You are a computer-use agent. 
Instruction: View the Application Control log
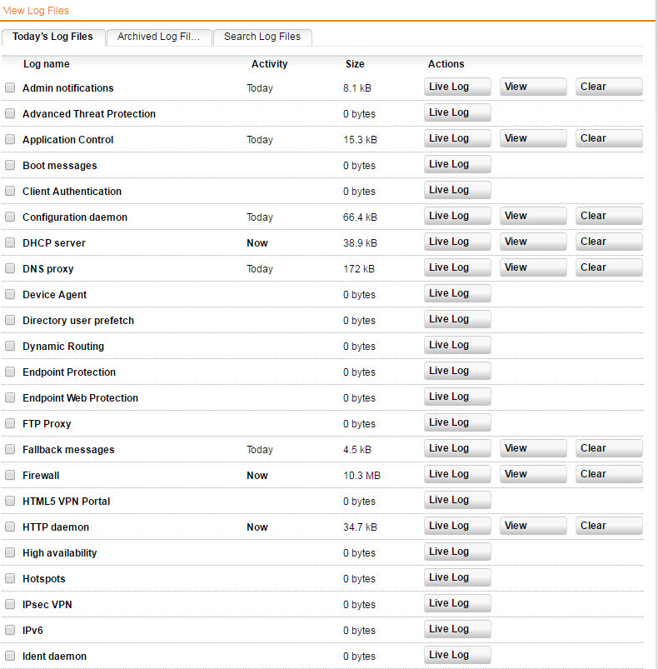tap(533, 138)
